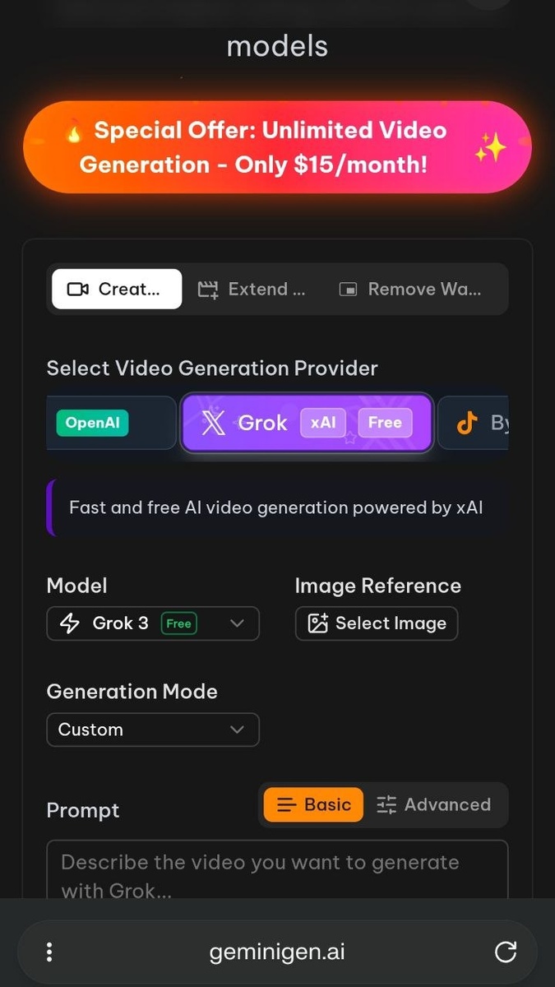Screen dimensions: 555x987
Task: Tap the browser three-dot menu icon
Action: tap(49, 952)
